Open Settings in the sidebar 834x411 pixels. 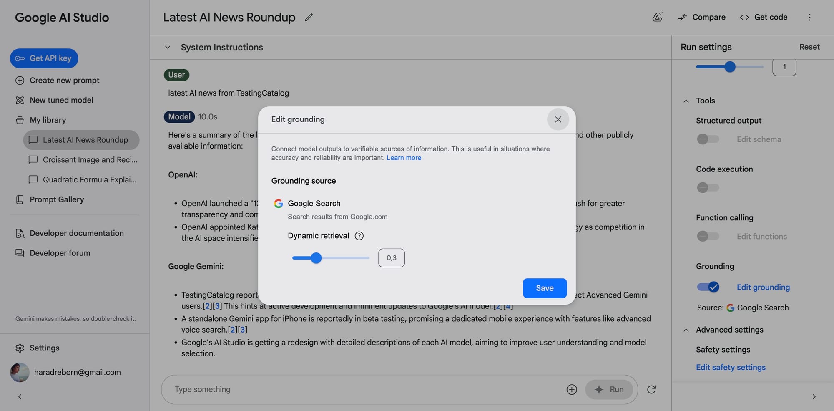(37, 348)
